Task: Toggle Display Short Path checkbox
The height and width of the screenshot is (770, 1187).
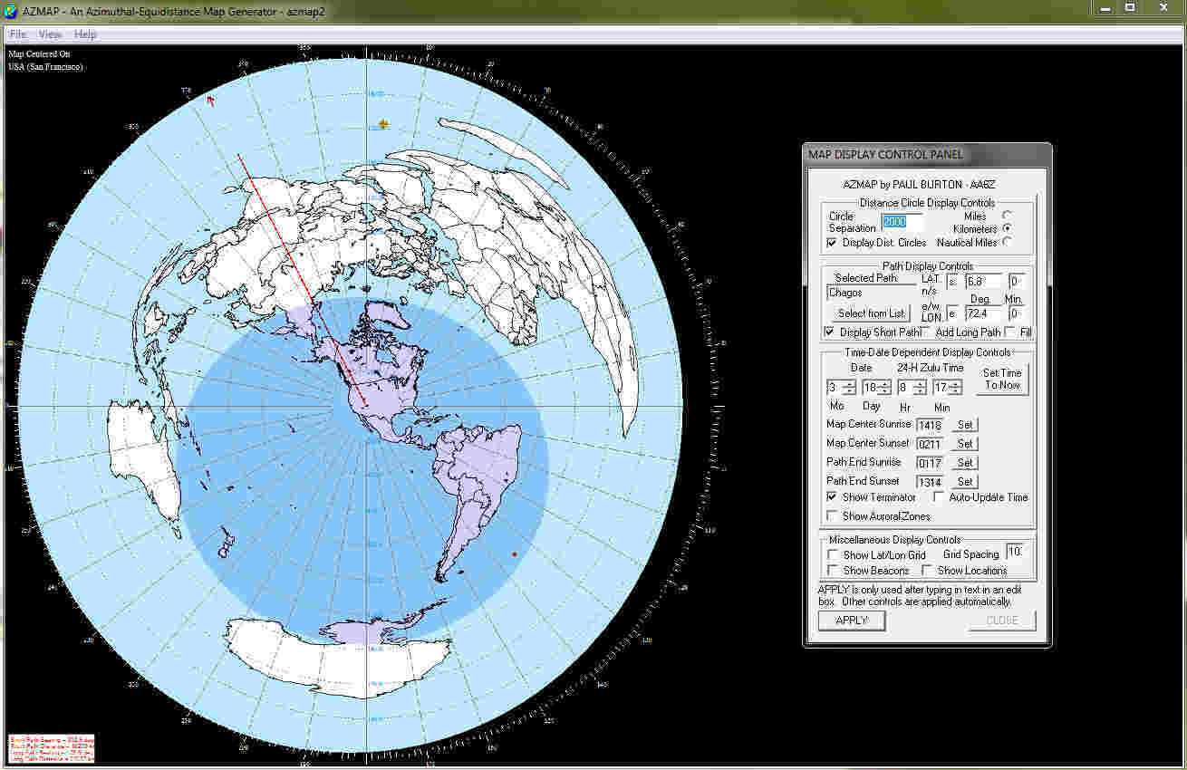Action: pos(831,332)
